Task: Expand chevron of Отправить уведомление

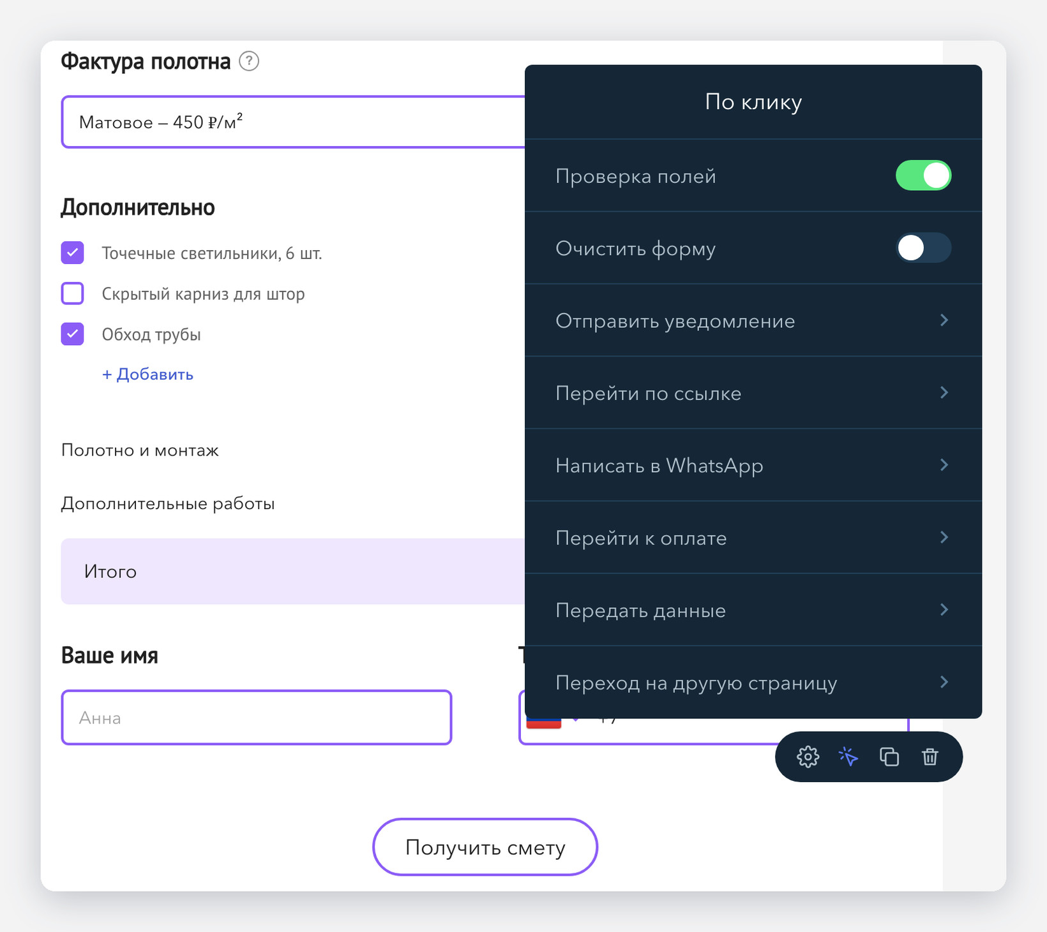Action: point(944,320)
